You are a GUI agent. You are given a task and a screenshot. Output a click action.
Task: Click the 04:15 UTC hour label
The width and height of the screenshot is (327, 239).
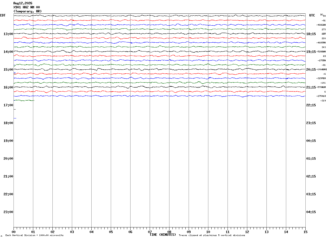pyautogui.click(x=311, y=212)
